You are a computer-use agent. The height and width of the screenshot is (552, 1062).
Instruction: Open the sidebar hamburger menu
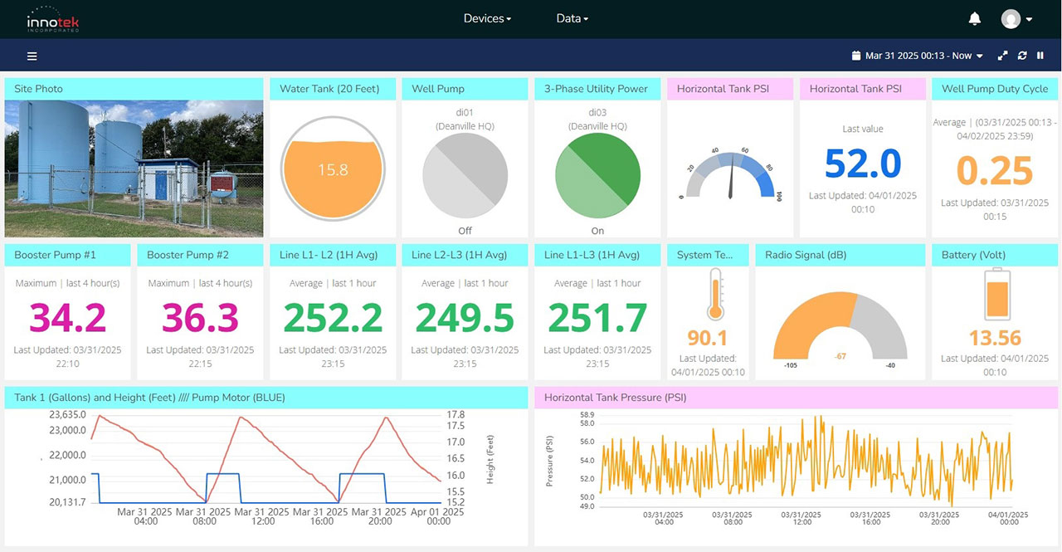pyautogui.click(x=32, y=56)
